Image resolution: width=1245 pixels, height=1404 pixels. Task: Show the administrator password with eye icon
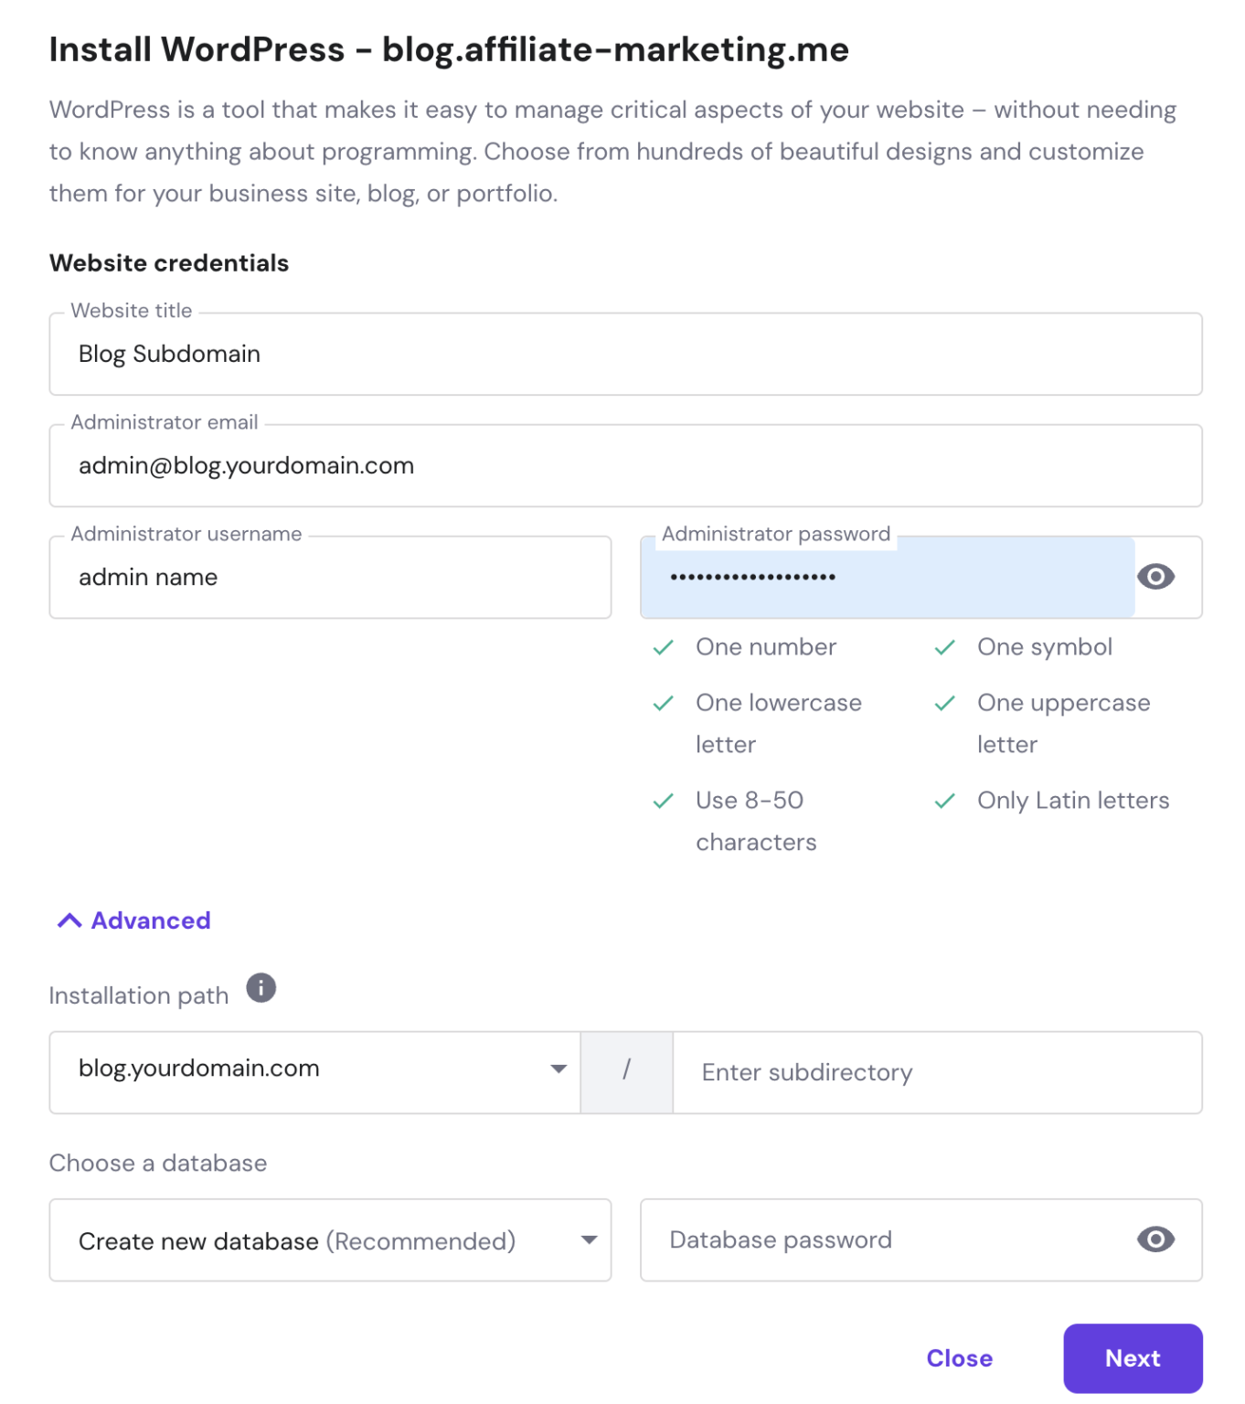[x=1155, y=577]
